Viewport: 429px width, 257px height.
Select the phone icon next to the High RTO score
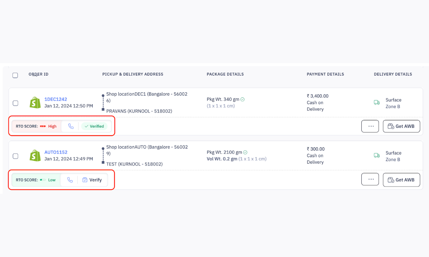[x=70, y=126]
